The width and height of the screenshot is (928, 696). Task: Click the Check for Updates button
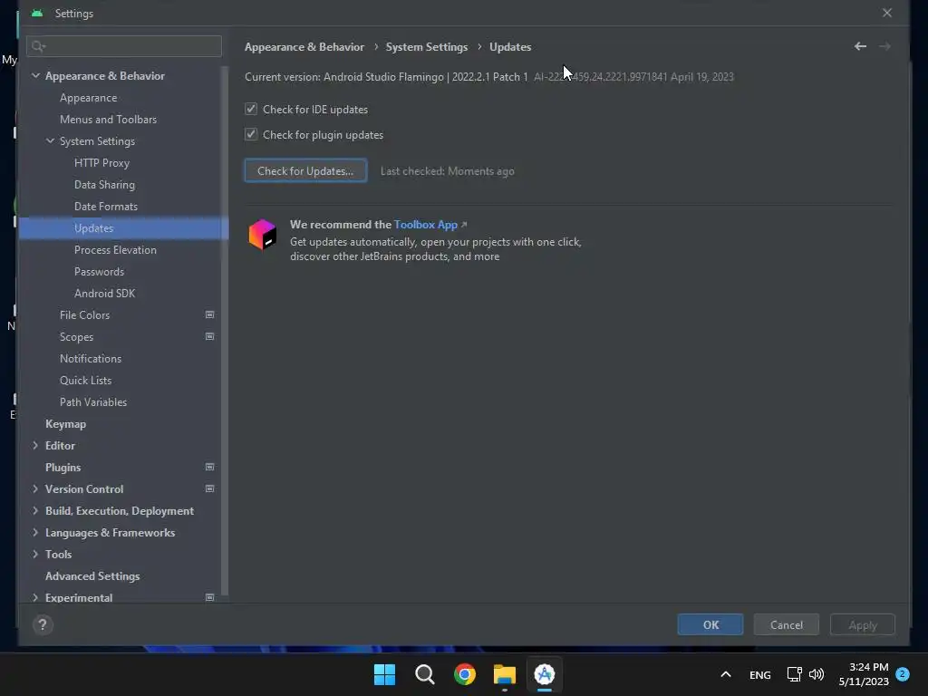[305, 170]
